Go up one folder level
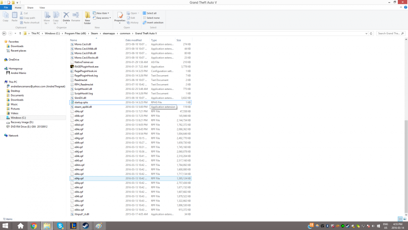The image size is (408, 230). [20, 33]
